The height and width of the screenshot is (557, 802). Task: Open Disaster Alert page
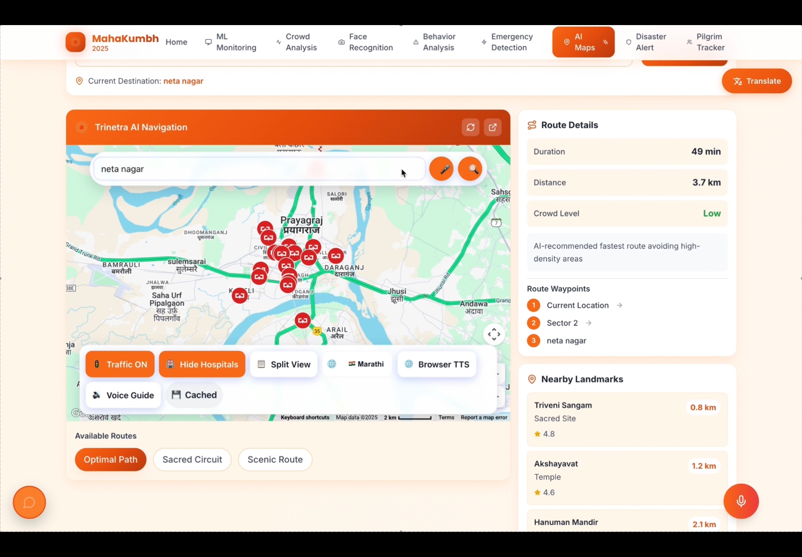click(x=646, y=42)
